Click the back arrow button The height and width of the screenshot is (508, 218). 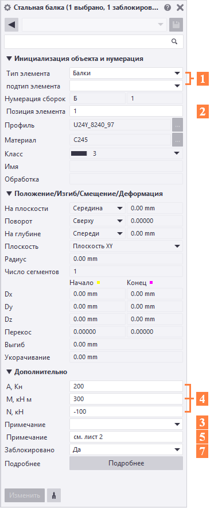pyautogui.click(x=11, y=25)
